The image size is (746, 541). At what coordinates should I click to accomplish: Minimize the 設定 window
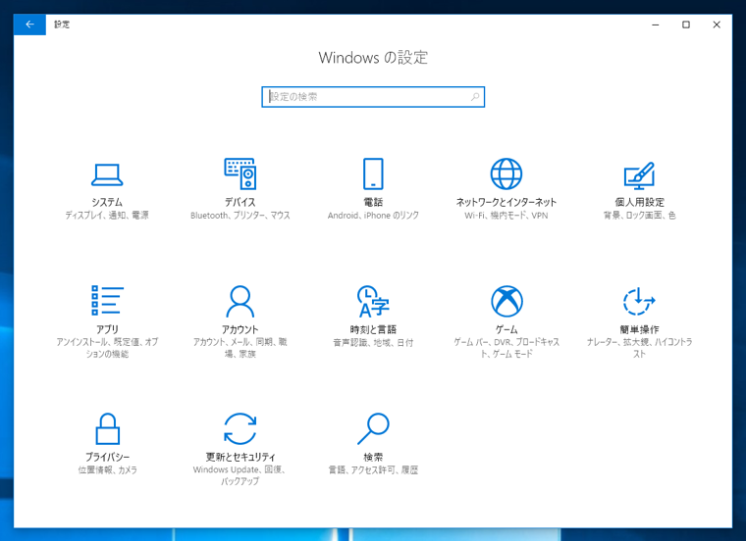655,25
